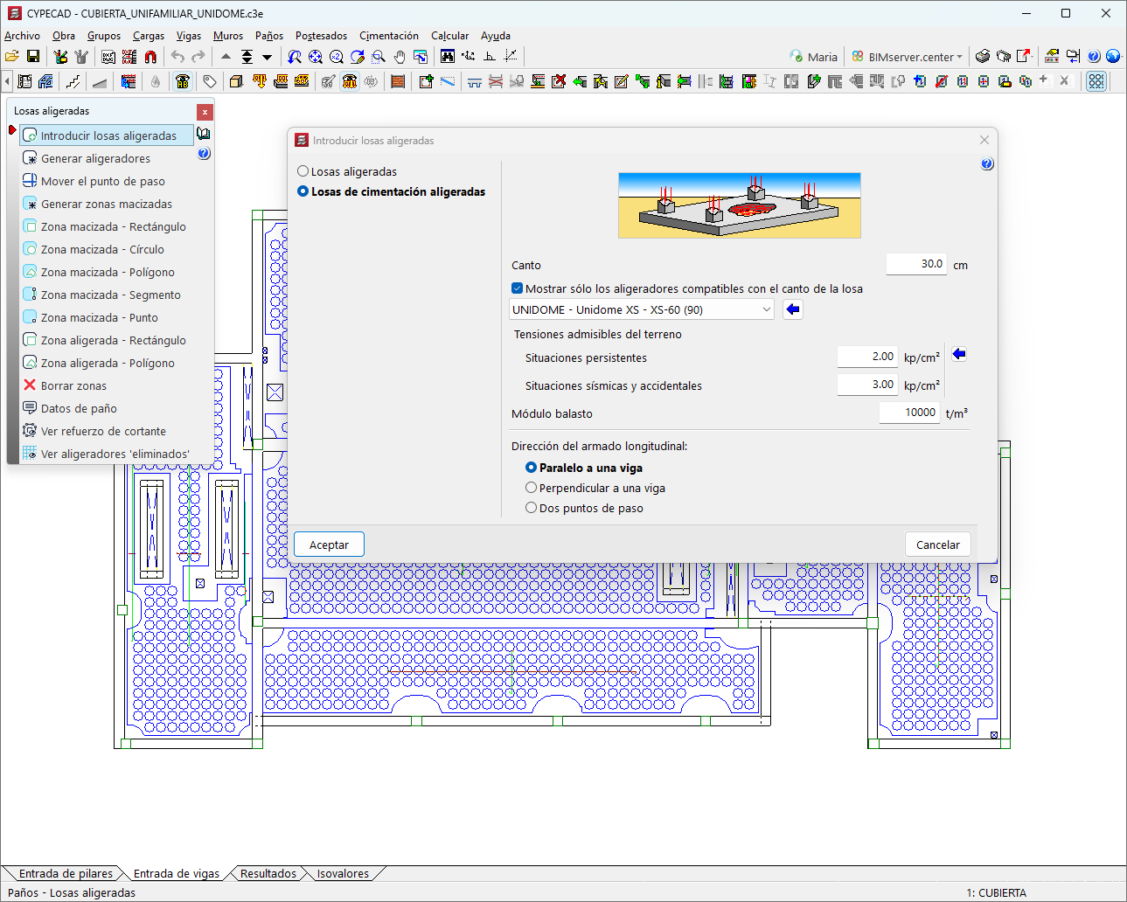Switch to the Resultados tab

click(x=268, y=873)
